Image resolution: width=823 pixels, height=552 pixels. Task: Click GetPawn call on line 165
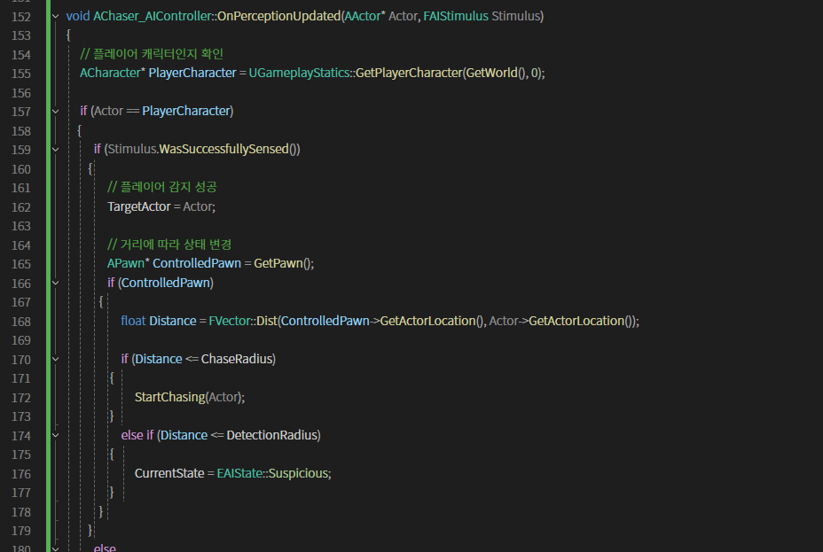278,263
